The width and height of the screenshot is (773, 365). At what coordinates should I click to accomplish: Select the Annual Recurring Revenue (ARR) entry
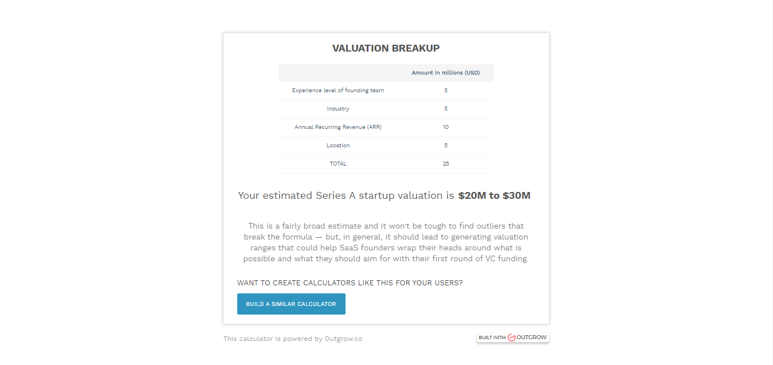(338, 127)
